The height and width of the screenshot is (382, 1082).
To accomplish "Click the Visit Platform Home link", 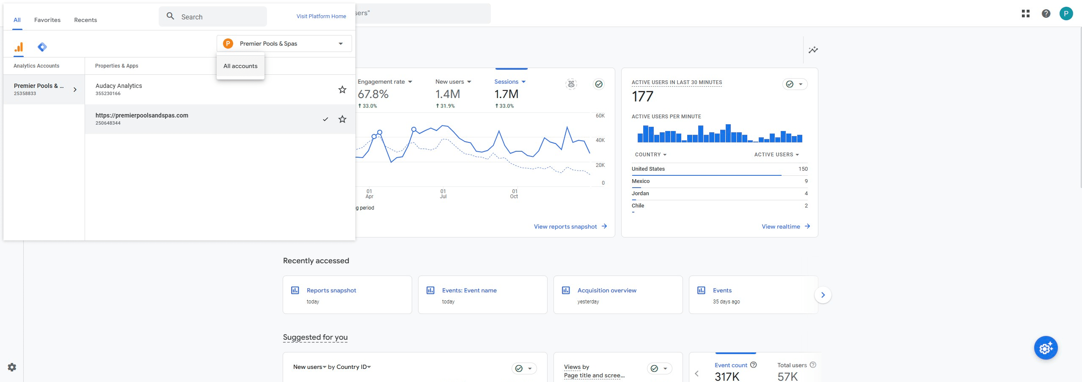I will (321, 16).
